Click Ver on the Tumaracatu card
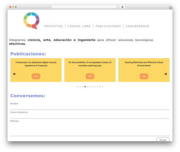This screenshot has height=152, width=180. 36,76
